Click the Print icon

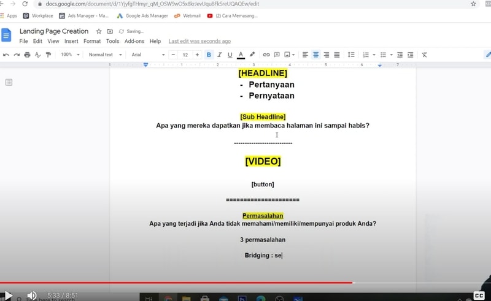(x=27, y=55)
